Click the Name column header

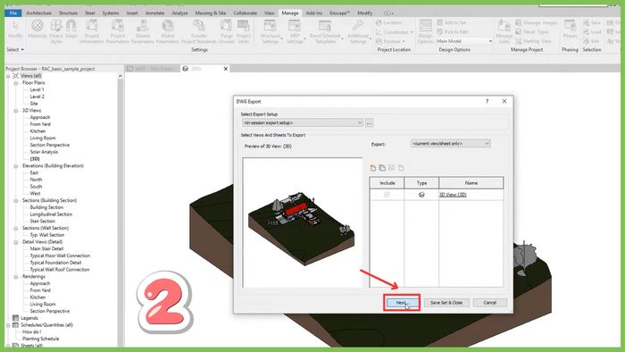(x=471, y=183)
